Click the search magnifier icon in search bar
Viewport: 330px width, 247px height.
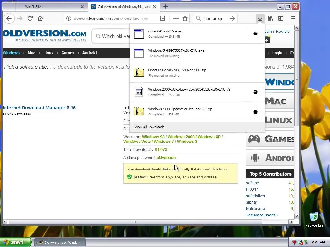pyautogui.click(x=198, y=18)
